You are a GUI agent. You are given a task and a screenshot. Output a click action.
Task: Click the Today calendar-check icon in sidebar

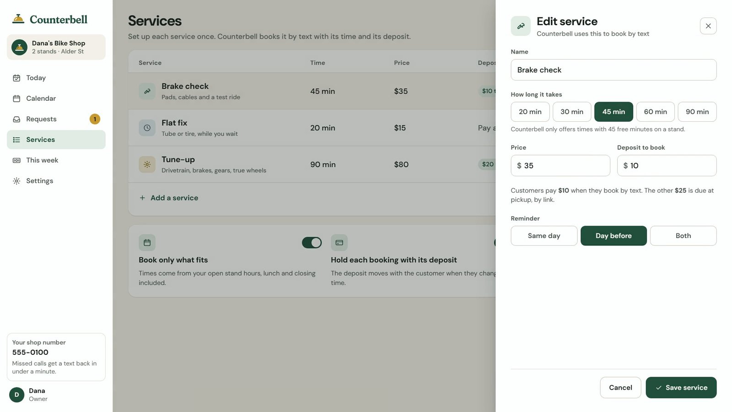click(16, 78)
